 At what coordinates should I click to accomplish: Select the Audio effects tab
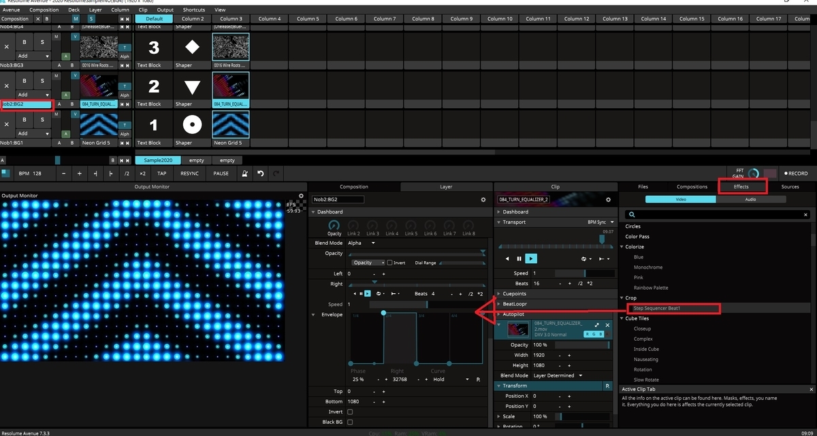pyautogui.click(x=750, y=199)
